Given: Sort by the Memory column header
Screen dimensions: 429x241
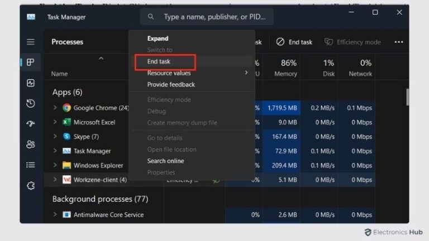Looking at the screenshot, I should tap(285, 74).
